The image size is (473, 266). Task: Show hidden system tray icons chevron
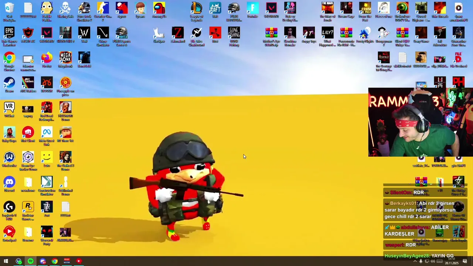pyautogui.click(x=415, y=261)
